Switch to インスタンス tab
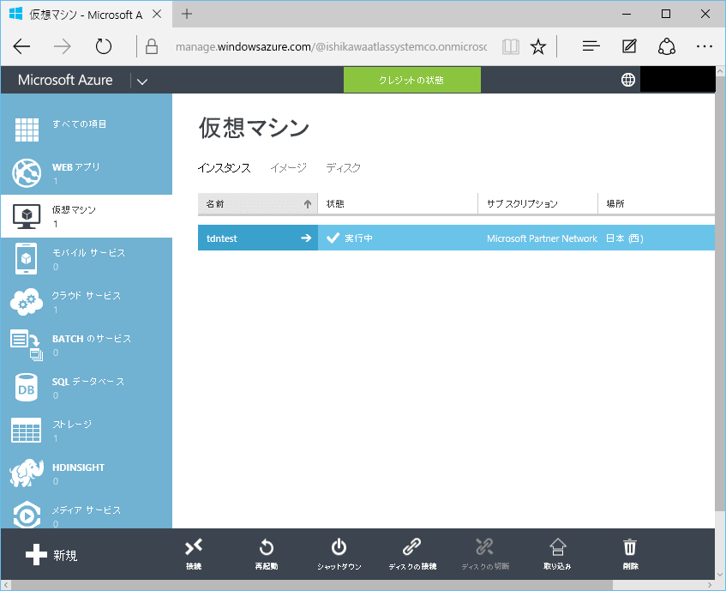 point(224,167)
